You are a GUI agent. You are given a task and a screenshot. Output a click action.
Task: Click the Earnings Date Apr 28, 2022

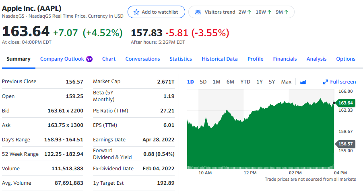click(158, 139)
